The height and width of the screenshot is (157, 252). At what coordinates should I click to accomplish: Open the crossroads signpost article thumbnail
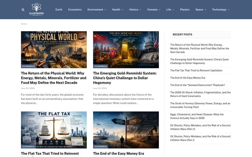click(126, 130)
